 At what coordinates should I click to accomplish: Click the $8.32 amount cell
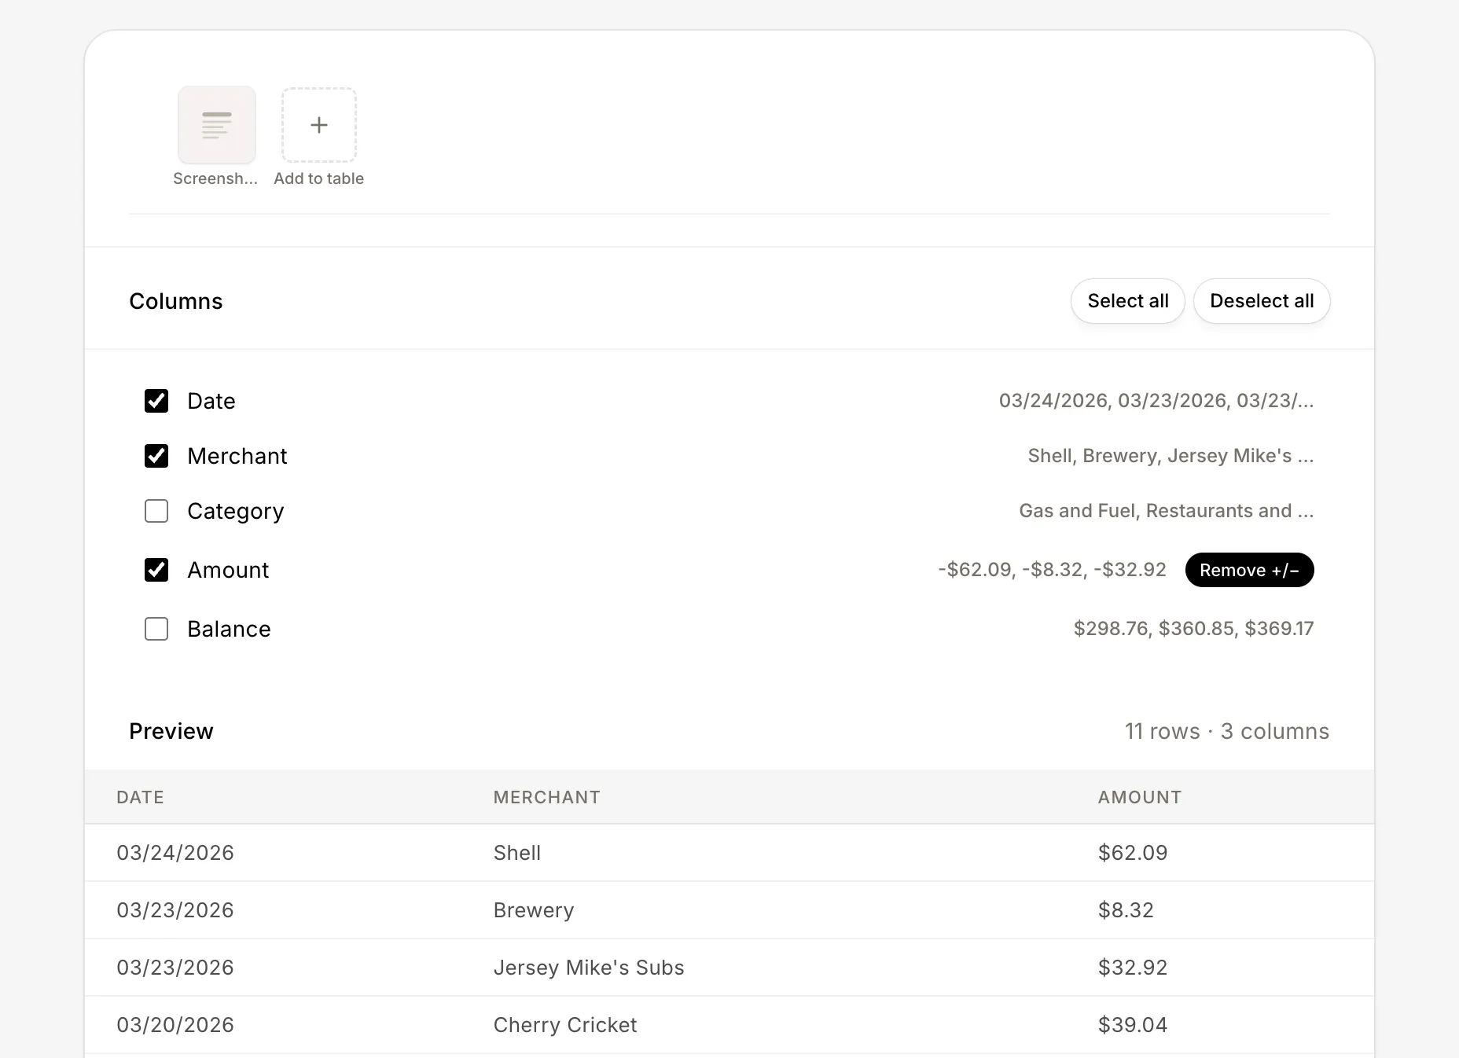tap(1126, 910)
